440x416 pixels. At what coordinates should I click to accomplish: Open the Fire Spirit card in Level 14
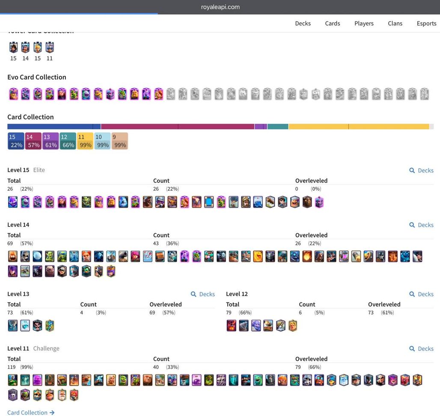click(13, 256)
